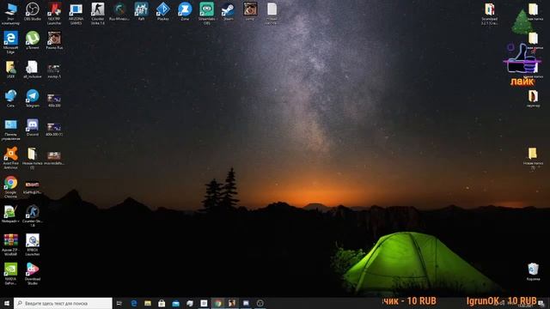Open Mail app from the taskbar
Screen dimensions: 550x309
(x=175, y=303)
